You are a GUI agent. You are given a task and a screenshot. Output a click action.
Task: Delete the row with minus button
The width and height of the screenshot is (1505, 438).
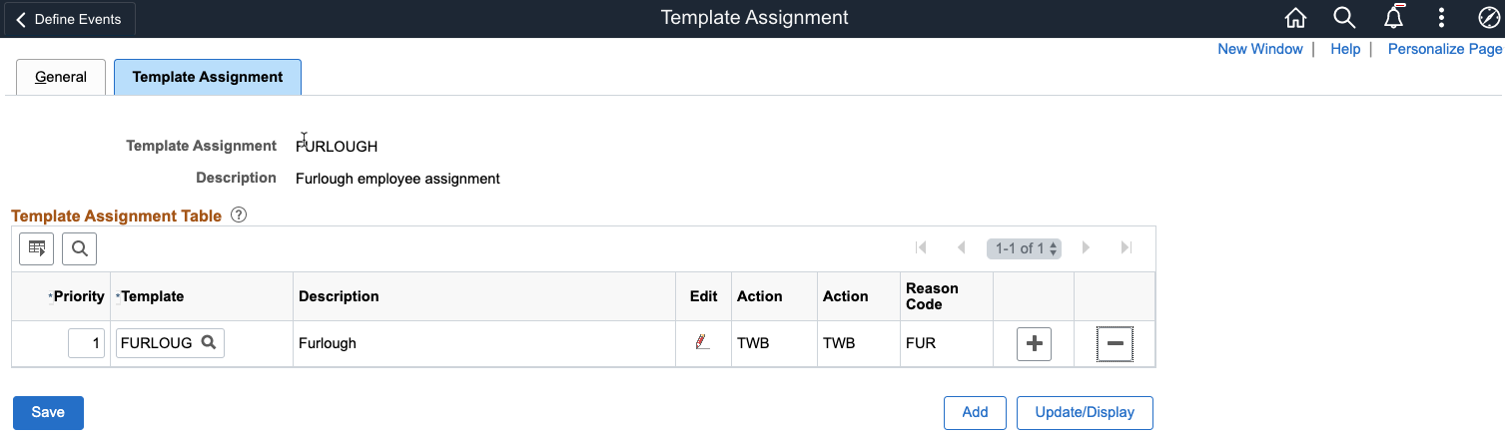pos(1115,344)
